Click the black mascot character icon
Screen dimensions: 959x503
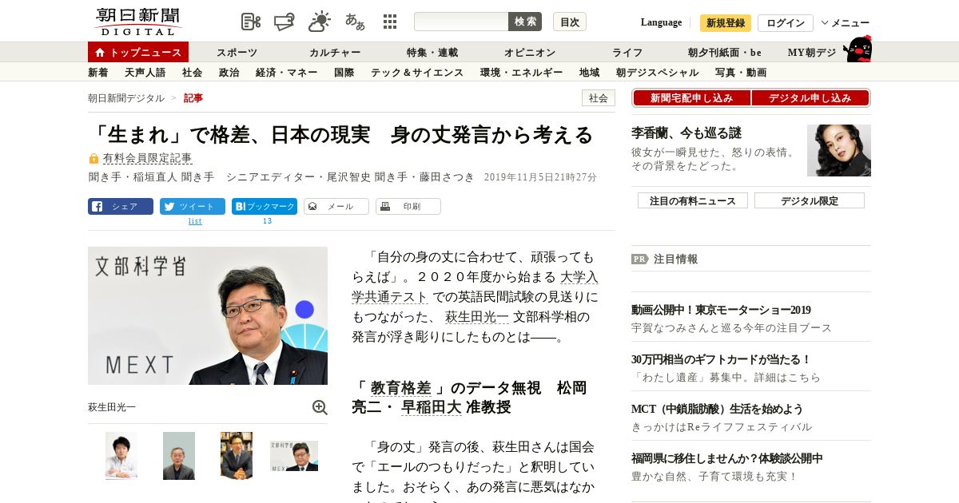tap(858, 50)
